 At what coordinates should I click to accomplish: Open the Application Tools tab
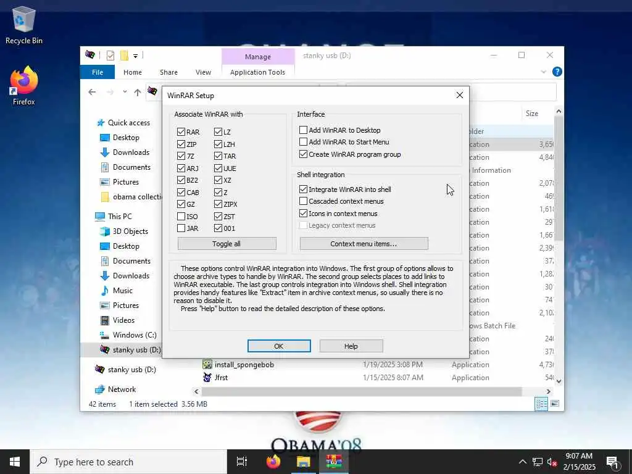(257, 72)
